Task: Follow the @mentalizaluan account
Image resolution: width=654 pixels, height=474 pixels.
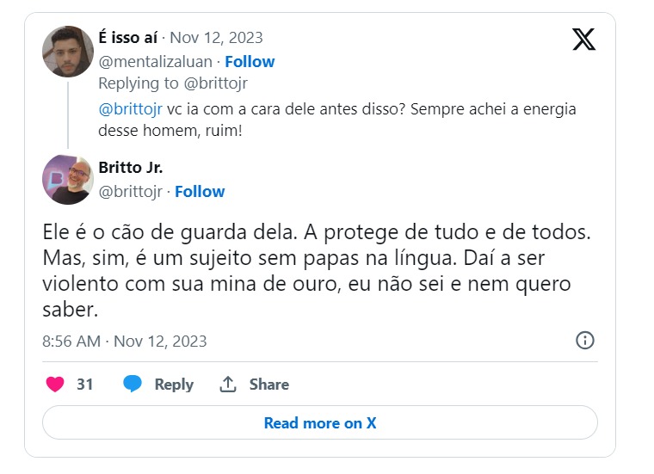Action: tap(250, 61)
